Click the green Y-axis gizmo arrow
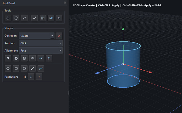Viewport: 182px width, 113px height. (123, 29)
